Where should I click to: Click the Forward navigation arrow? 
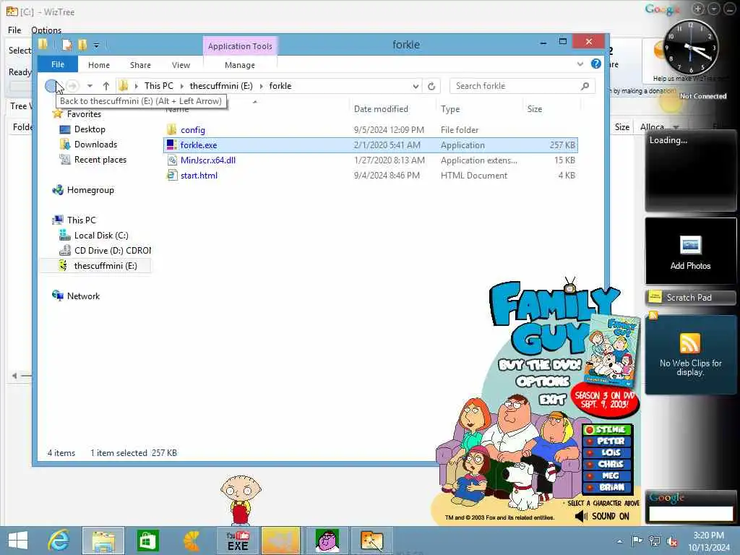(72, 86)
